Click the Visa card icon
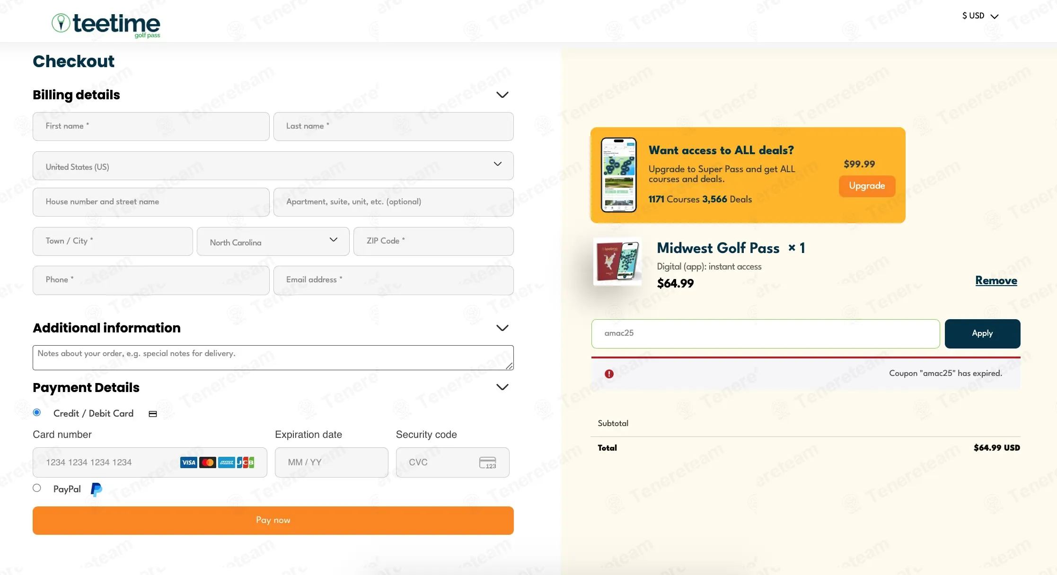This screenshot has height=575, width=1057. pyautogui.click(x=189, y=462)
